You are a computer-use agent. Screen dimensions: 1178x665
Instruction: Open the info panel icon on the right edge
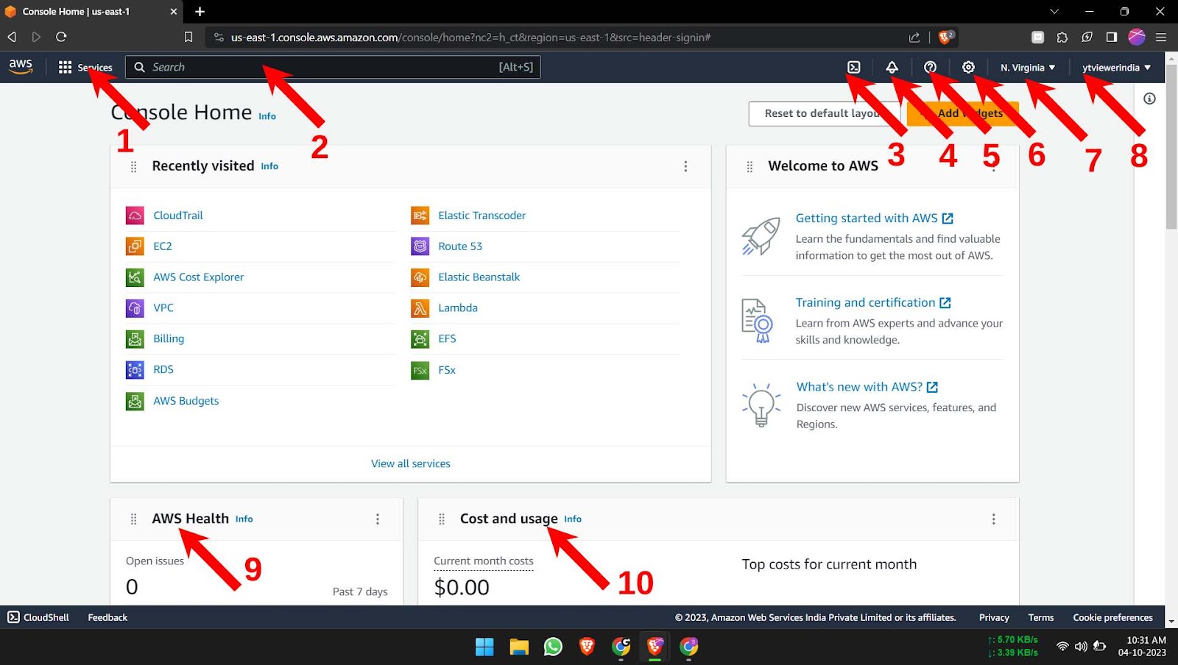pos(1149,99)
